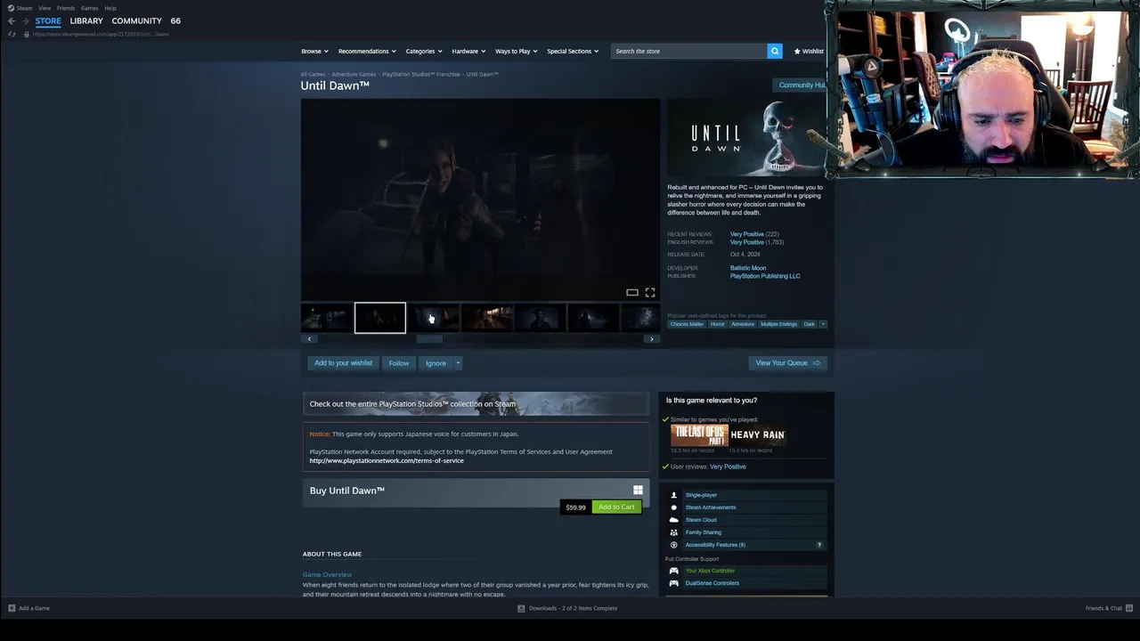Click the Horror tag
Viewport: 1140px width, 641px height.
coord(718,324)
